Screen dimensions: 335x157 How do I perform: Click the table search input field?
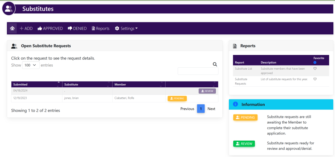click(x=198, y=71)
